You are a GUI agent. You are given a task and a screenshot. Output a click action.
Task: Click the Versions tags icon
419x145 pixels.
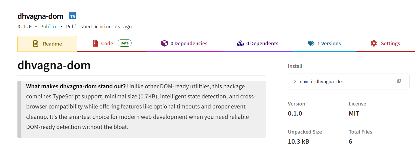click(311, 43)
